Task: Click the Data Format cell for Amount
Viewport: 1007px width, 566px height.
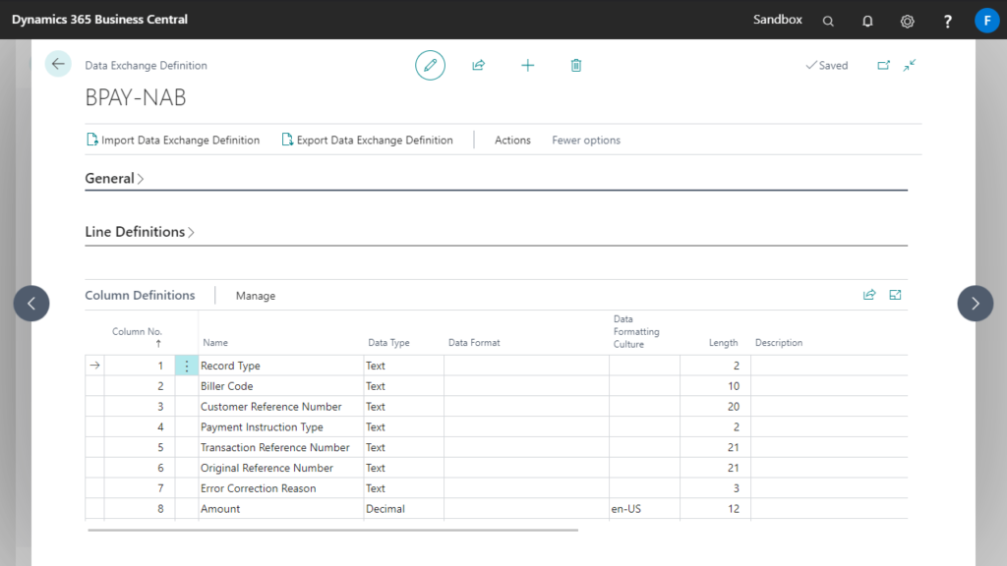Action: tap(526, 509)
